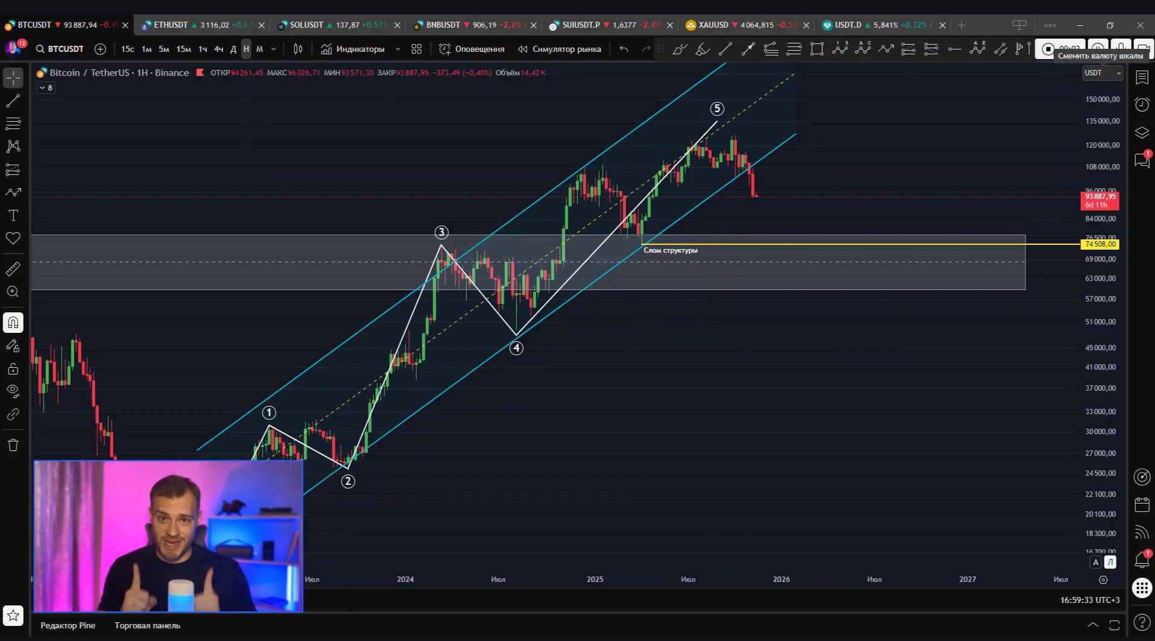Viewport: 1155px width, 641px height.
Task: Click the yellow 74 508,00 price label
Action: point(1100,244)
